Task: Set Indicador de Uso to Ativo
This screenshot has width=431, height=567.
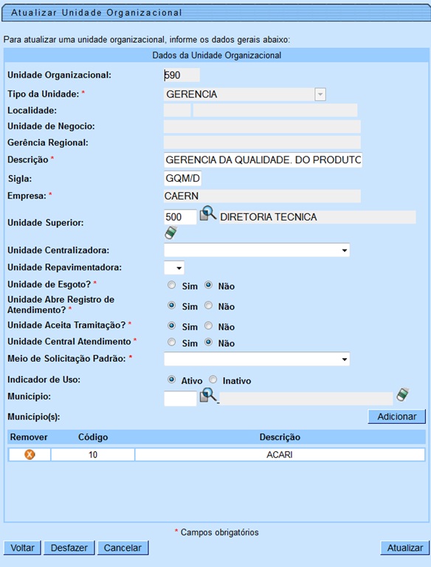Action: click(171, 379)
